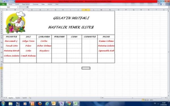Open the Page Layout ribbon tab
Screen dimensions: 170x106
tap(26, 4)
